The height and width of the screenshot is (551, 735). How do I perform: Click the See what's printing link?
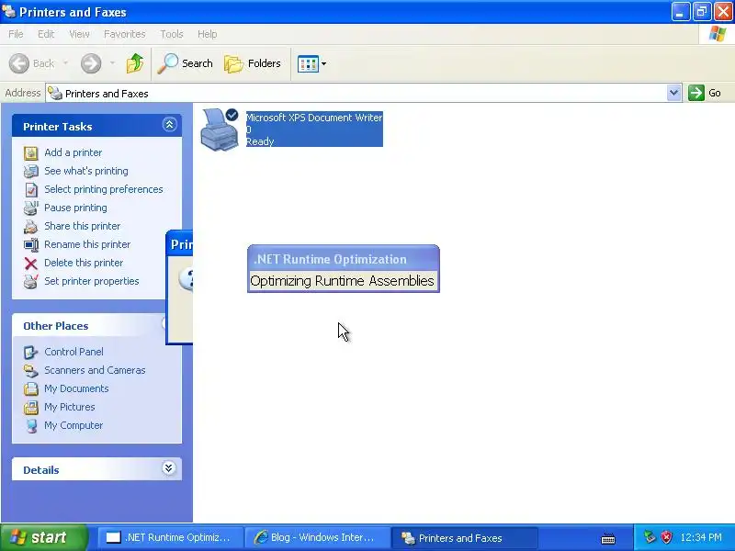(86, 171)
